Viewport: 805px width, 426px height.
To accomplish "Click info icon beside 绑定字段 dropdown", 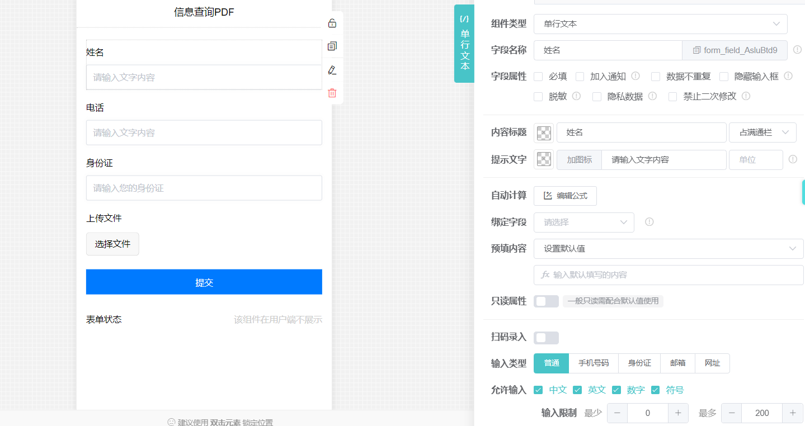I will (649, 222).
